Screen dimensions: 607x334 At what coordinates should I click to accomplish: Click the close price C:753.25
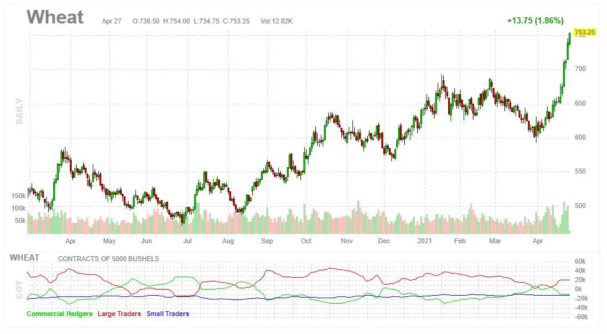(x=236, y=21)
